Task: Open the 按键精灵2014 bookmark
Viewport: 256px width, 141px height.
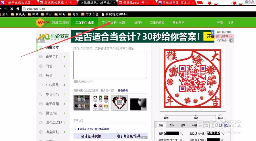Action: coord(115,14)
